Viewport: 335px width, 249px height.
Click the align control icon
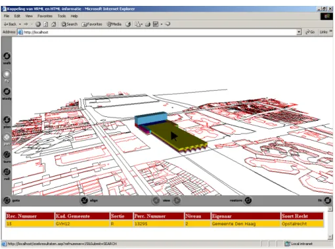click(x=85, y=200)
